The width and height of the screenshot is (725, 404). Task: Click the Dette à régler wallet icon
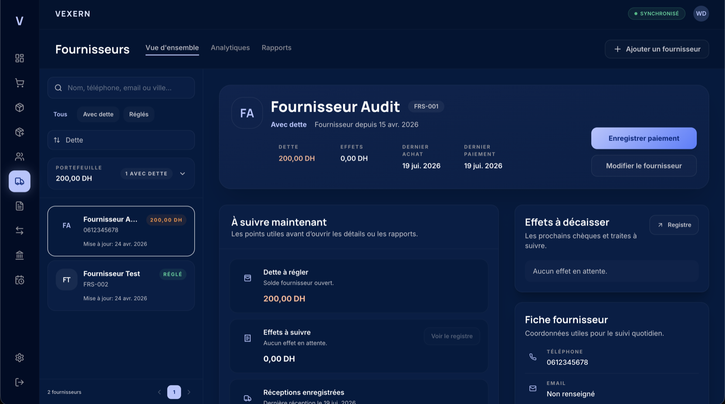tap(247, 278)
